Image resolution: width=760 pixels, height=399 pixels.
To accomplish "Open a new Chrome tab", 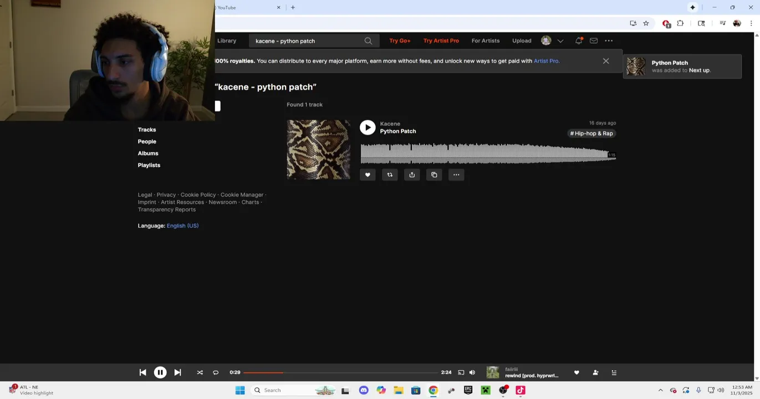I will coord(293,7).
